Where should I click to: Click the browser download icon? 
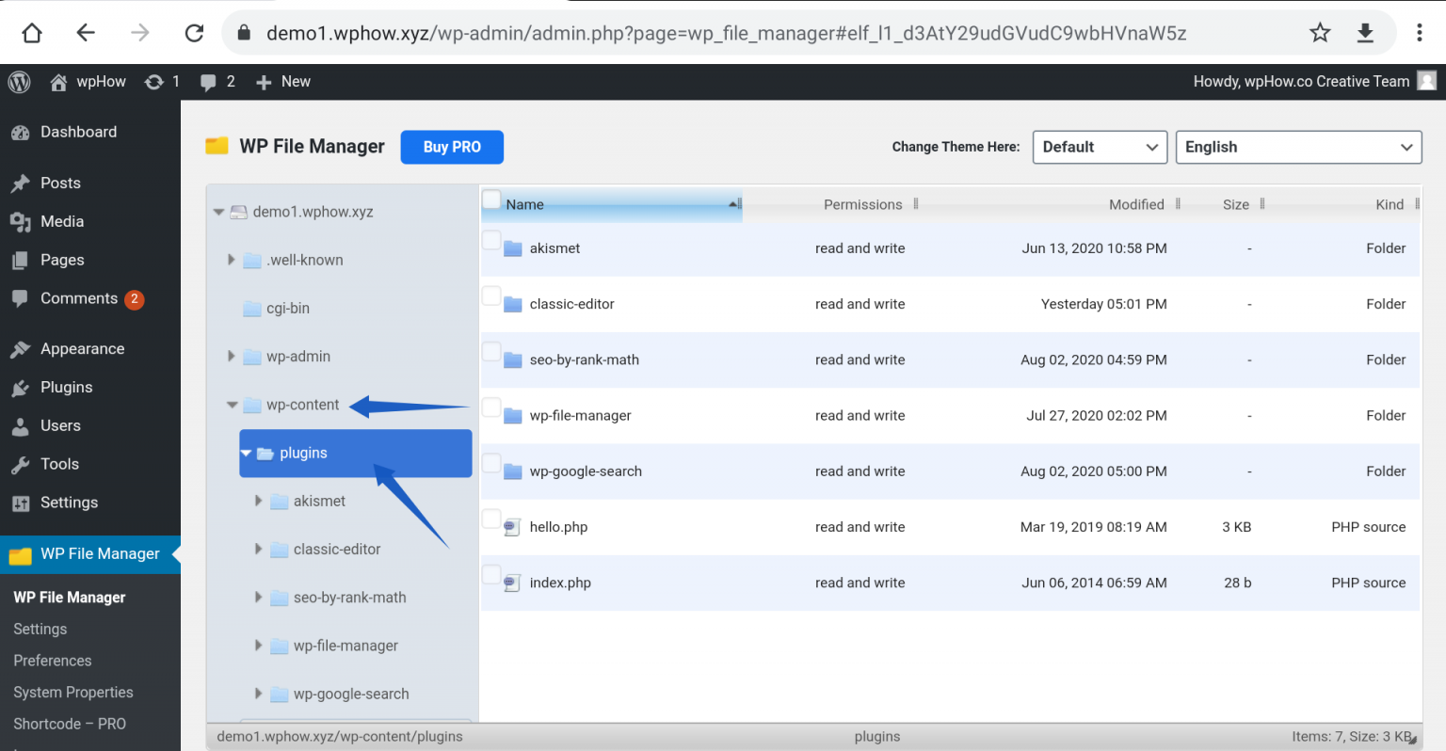tap(1365, 33)
